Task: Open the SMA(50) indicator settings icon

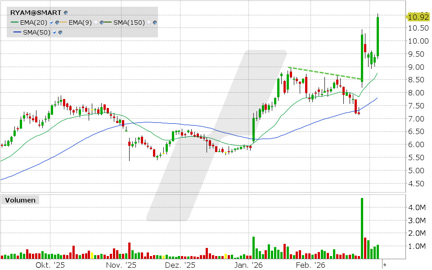Action: 60,32
